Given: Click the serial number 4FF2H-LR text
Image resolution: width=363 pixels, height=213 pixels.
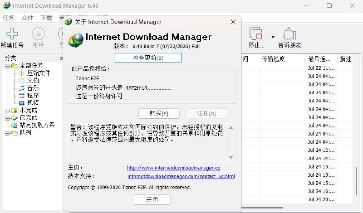Looking at the screenshot, I should click(x=148, y=88).
